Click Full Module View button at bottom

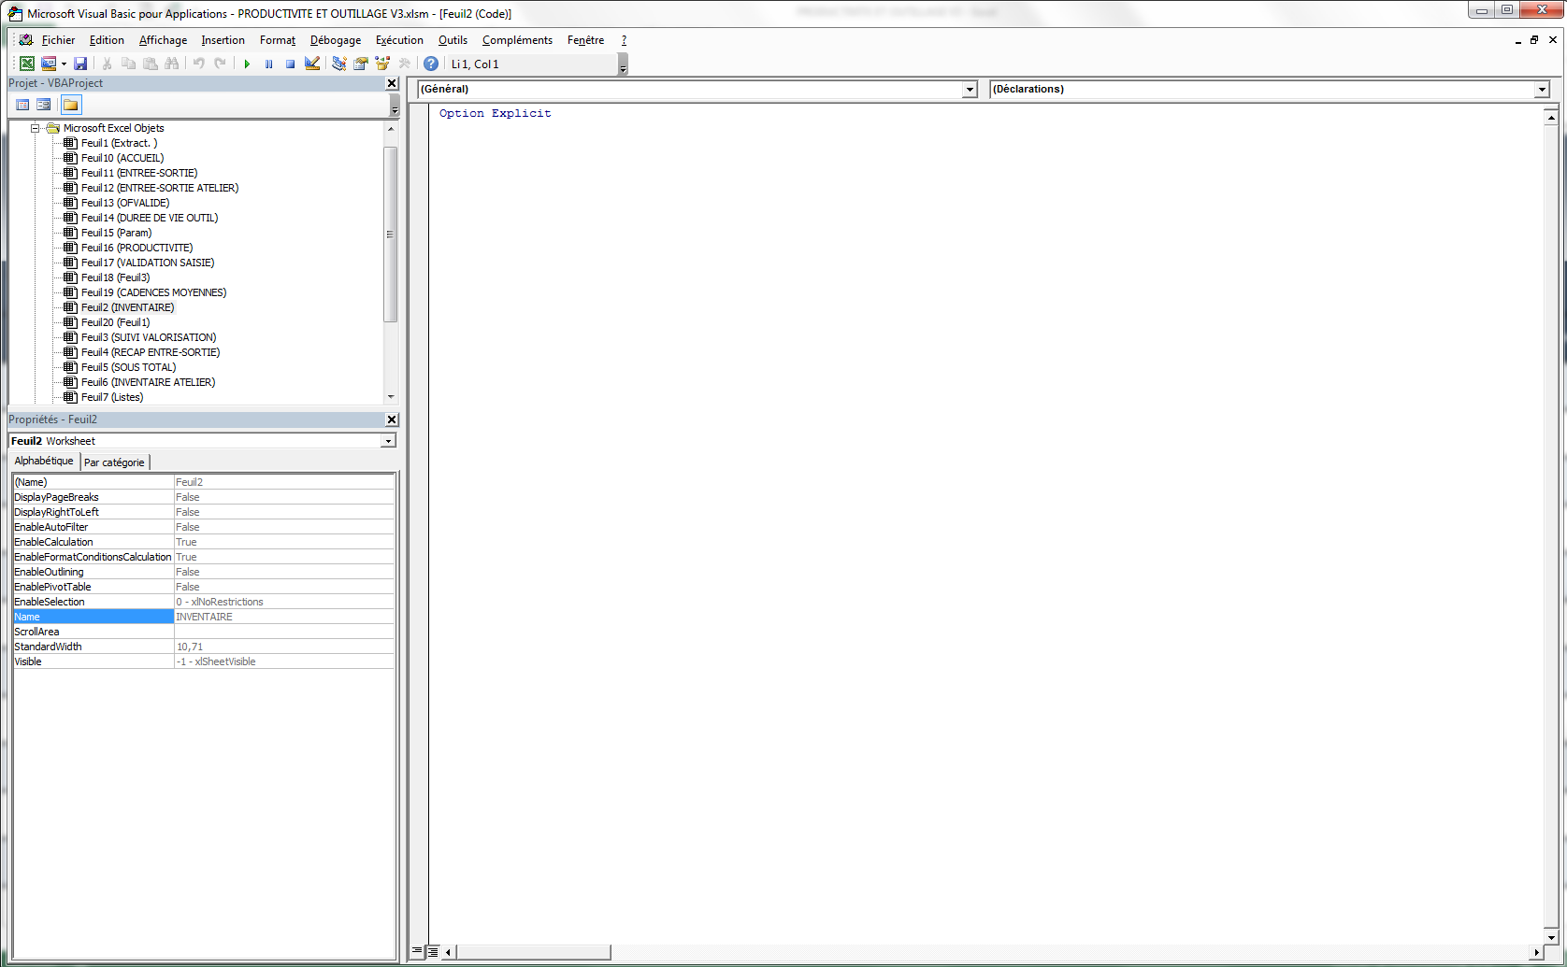[432, 951]
